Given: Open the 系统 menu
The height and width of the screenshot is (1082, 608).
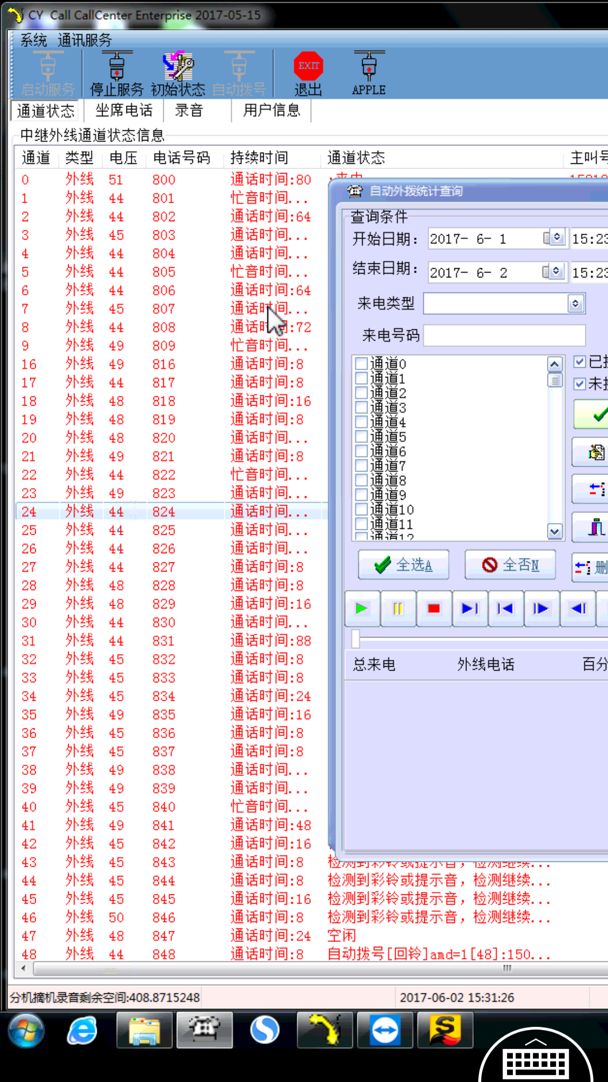Looking at the screenshot, I should [x=34, y=40].
